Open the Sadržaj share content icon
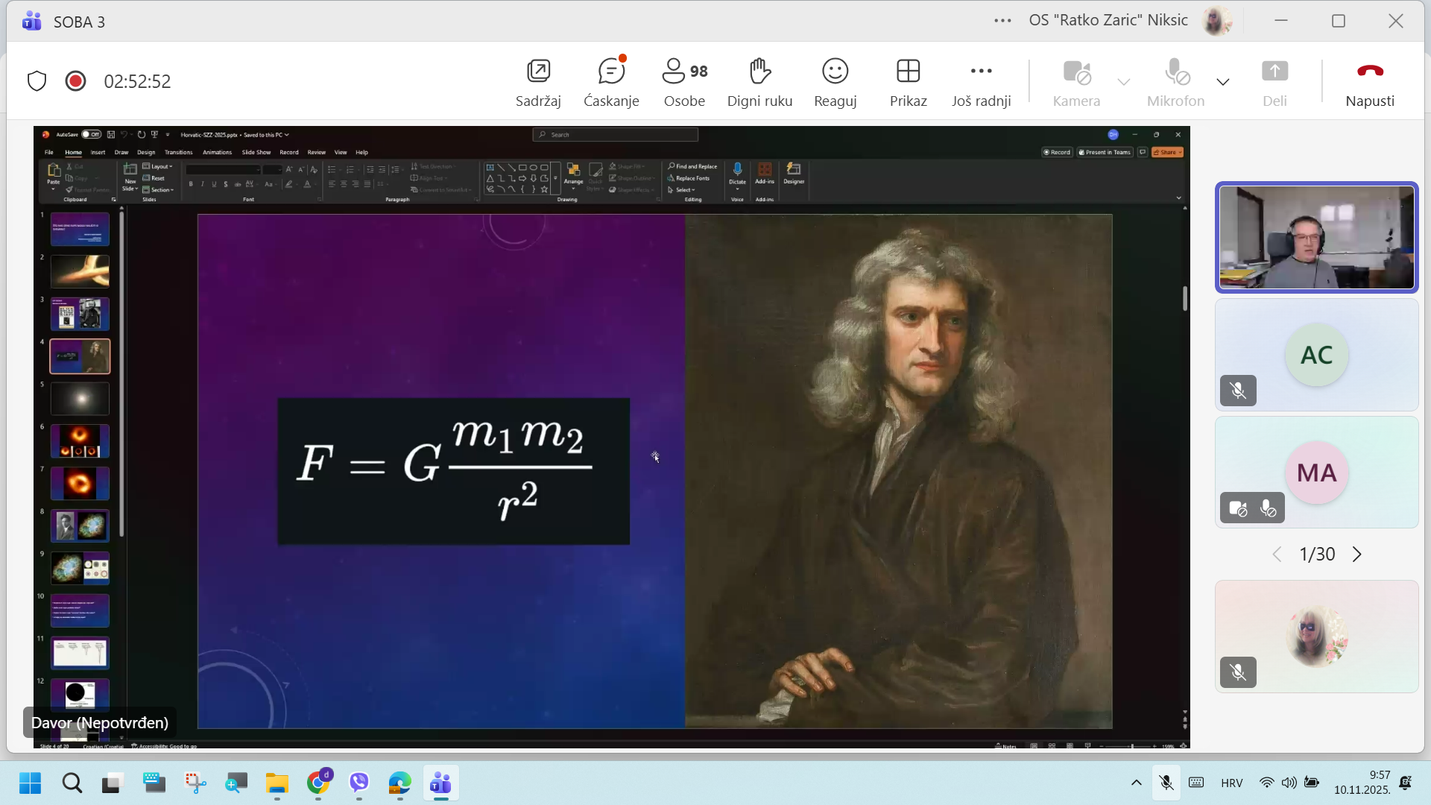 [538, 72]
